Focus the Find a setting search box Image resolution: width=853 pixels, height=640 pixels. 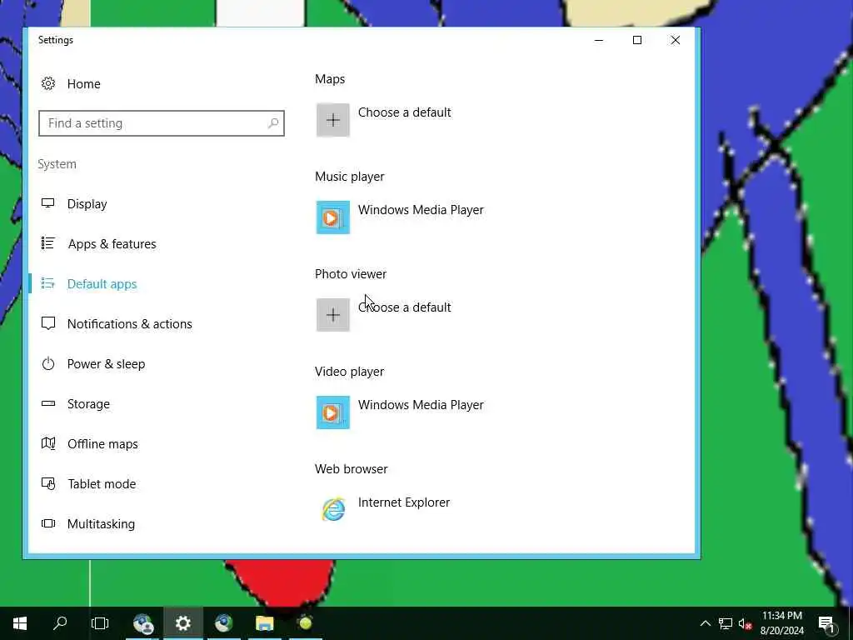pos(162,123)
